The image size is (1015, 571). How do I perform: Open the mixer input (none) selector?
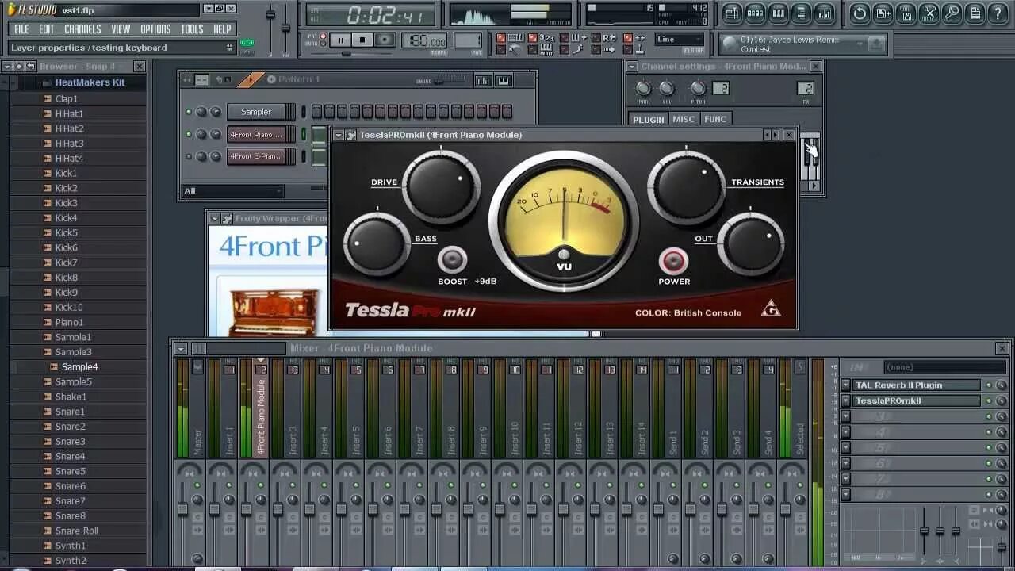[x=944, y=367]
